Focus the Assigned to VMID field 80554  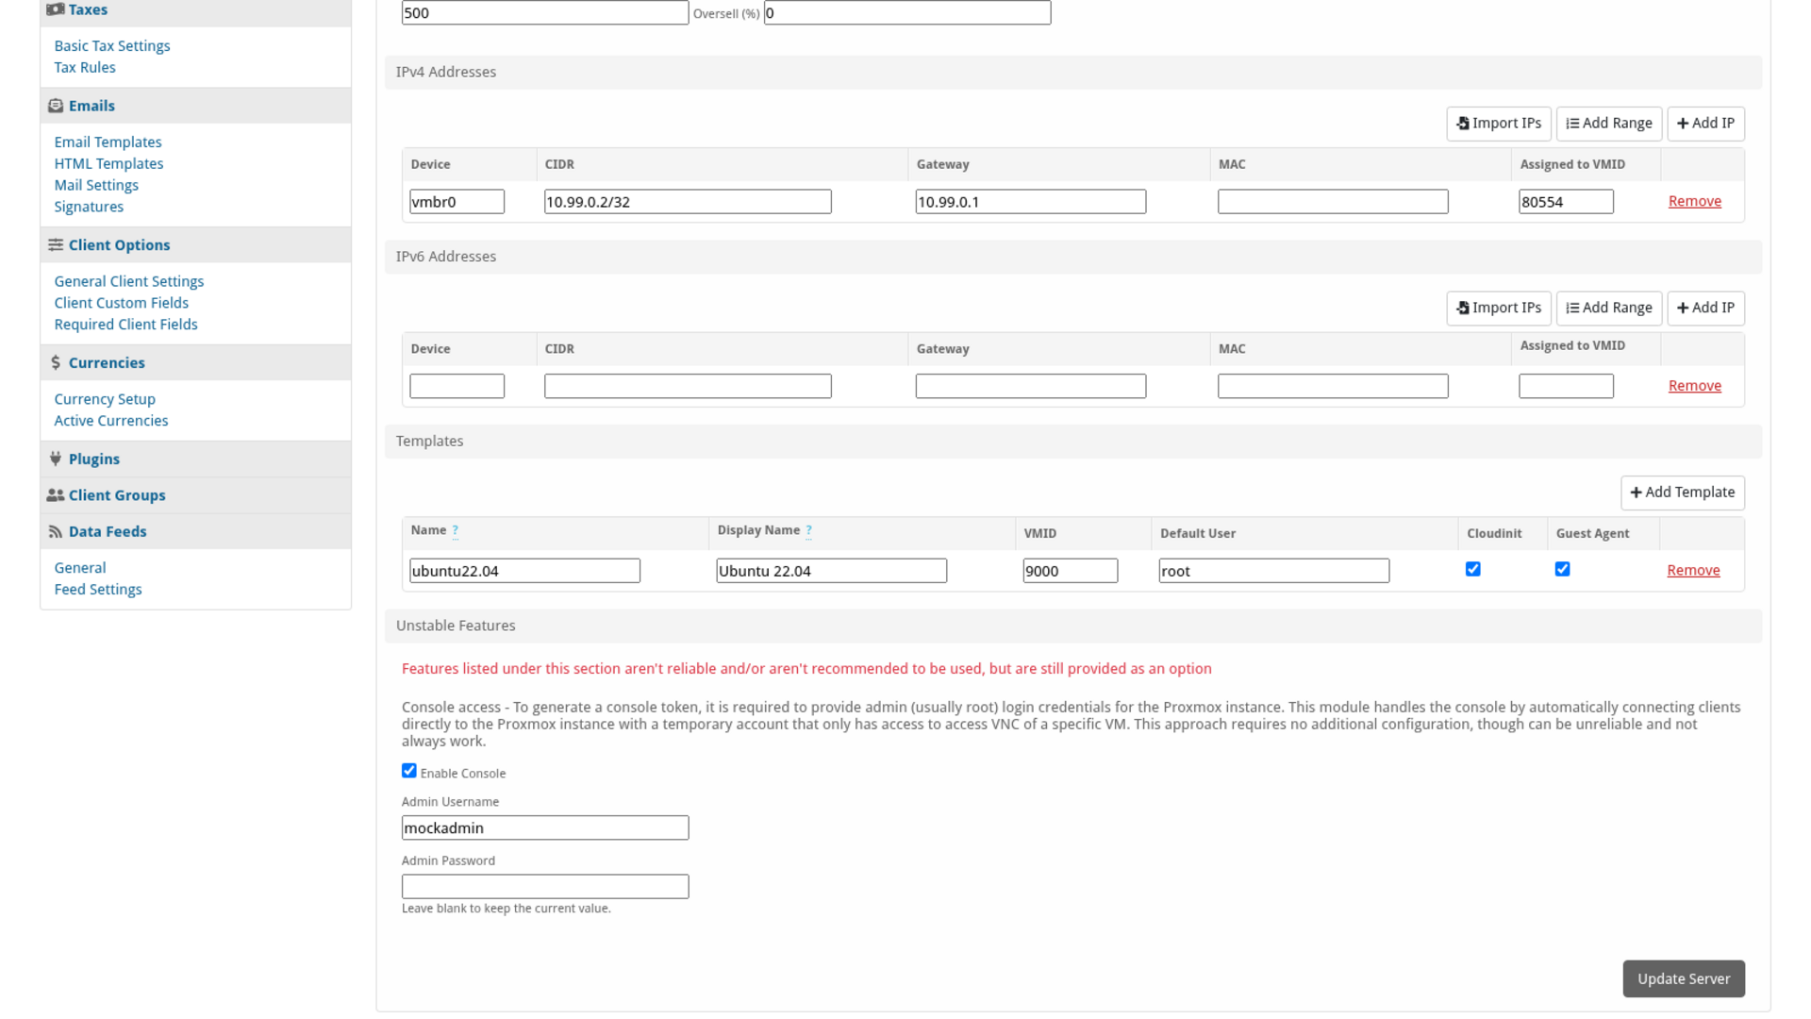coord(1567,202)
